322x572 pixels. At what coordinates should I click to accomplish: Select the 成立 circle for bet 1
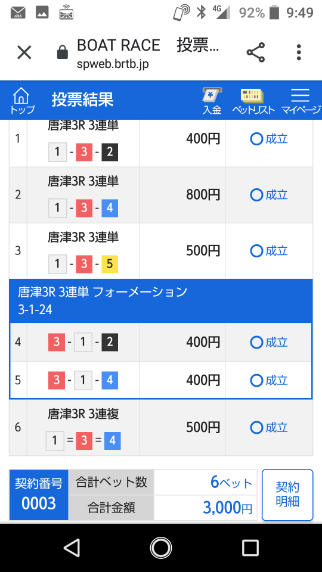coord(256,139)
